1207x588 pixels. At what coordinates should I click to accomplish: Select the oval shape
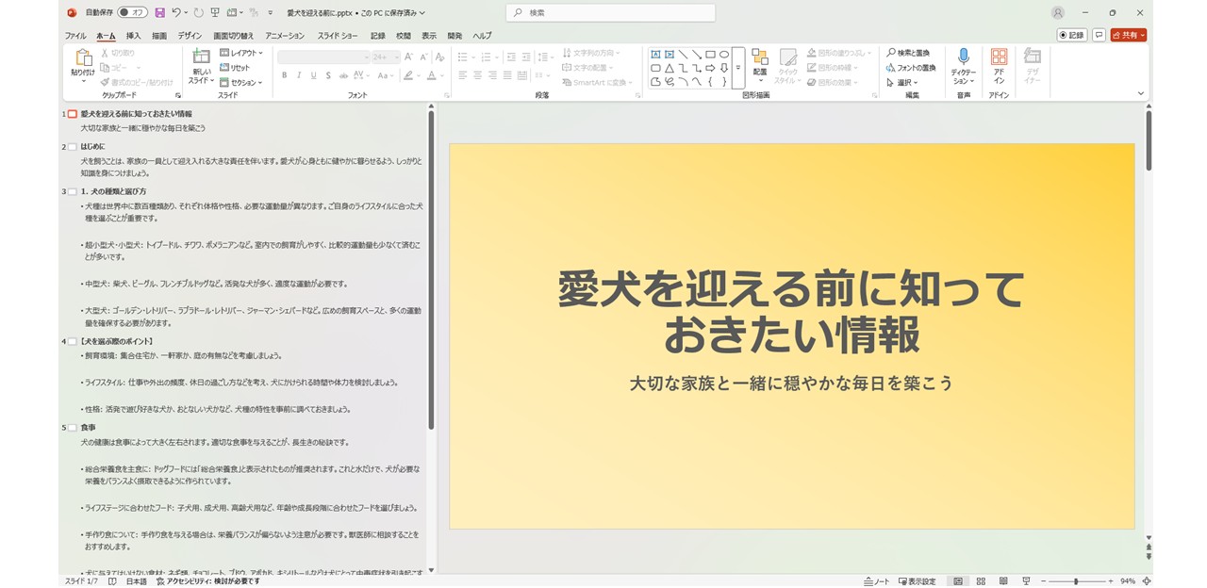(724, 54)
